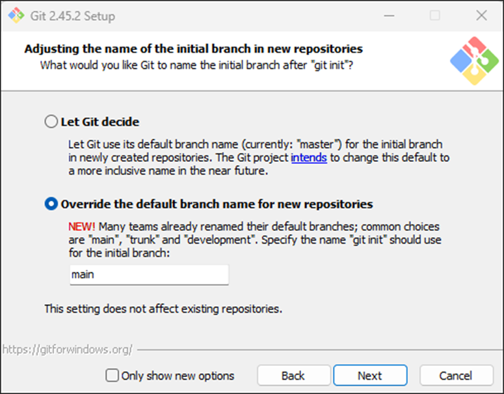The height and width of the screenshot is (394, 504).
Task: Minimize the Git Setup window
Action: 388,16
